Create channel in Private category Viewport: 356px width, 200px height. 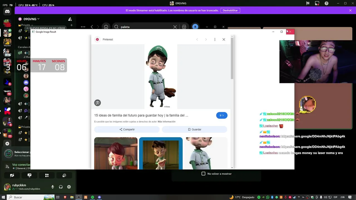(x=71, y=25)
